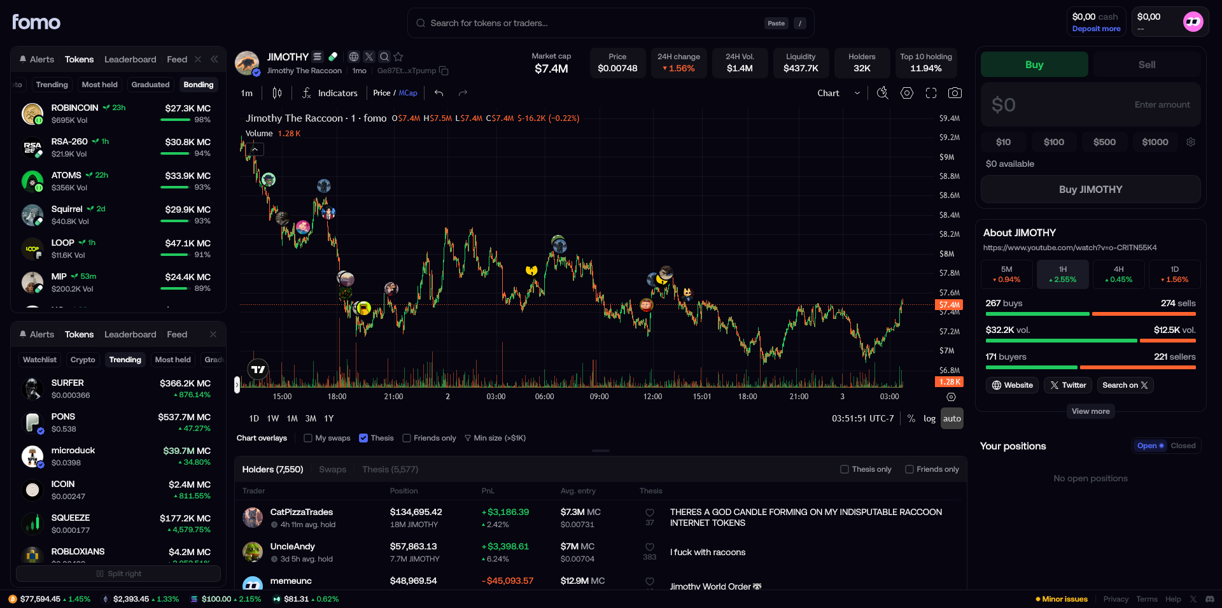Image resolution: width=1222 pixels, height=608 pixels.
Task: Switch to Graduated filter in top panel
Action: [x=151, y=85]
